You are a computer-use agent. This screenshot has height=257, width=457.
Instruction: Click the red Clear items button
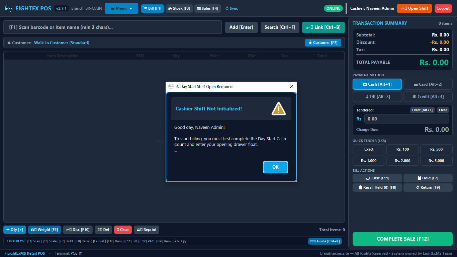click(123, 230)
